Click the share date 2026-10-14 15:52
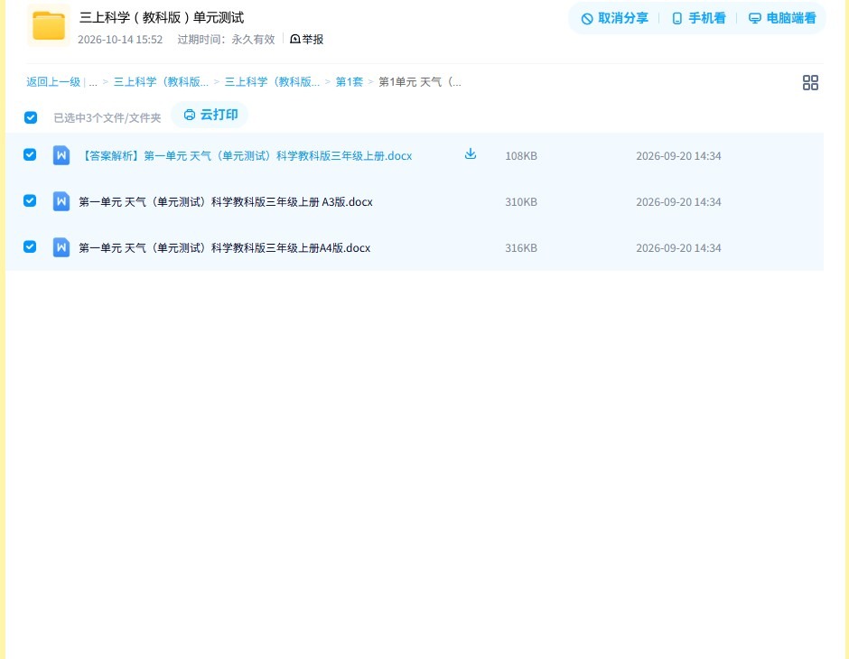849x659 pixels. click(120, 40)
